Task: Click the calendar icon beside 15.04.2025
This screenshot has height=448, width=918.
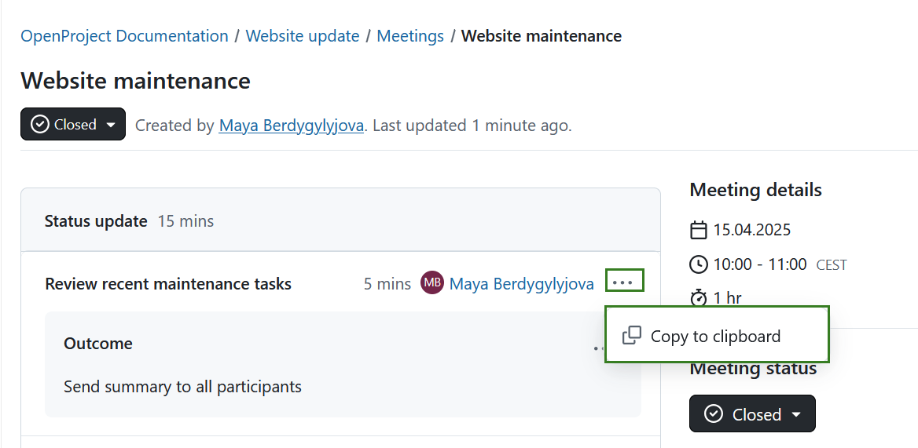Action: click(x=698, y=231)
